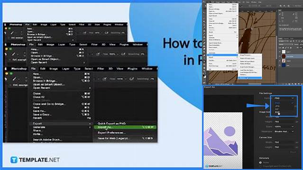Expand the Scale 100% dropdown

(284, 127)
